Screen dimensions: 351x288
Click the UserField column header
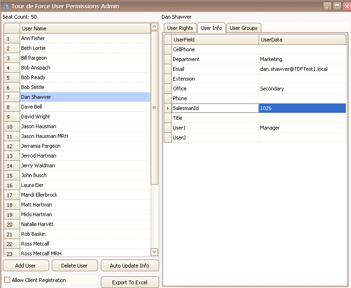215,40
